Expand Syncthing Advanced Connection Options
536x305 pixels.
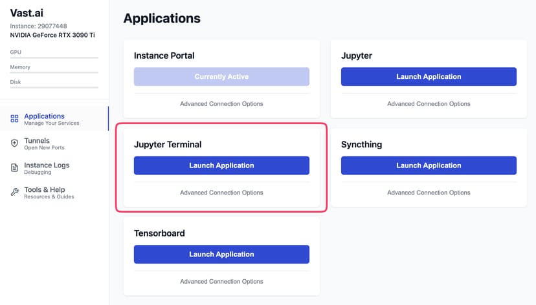(x=429, y=193)
